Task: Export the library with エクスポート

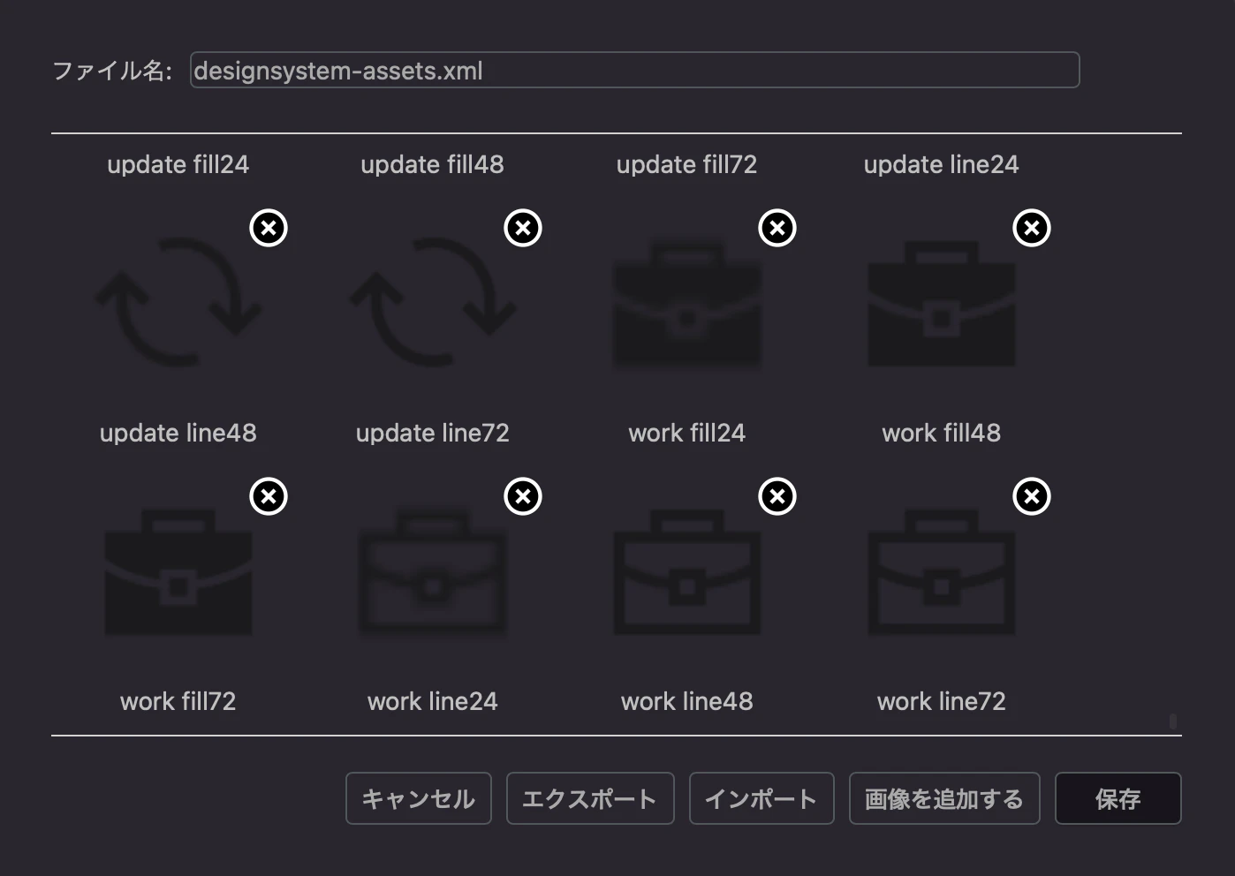Action: pos(590,798)
